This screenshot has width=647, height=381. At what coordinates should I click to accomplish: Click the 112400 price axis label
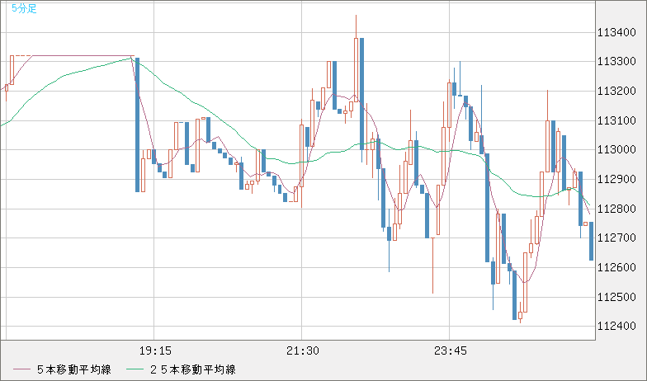(x=616, y=327)
